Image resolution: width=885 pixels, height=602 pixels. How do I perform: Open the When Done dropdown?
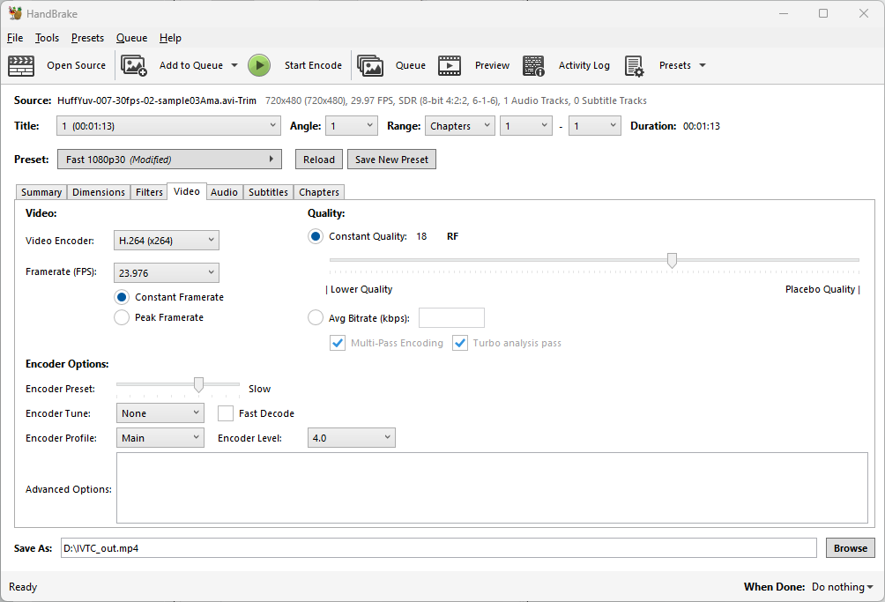coord(842,587)
